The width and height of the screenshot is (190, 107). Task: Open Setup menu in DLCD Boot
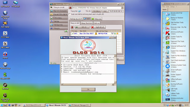point(172,7)
